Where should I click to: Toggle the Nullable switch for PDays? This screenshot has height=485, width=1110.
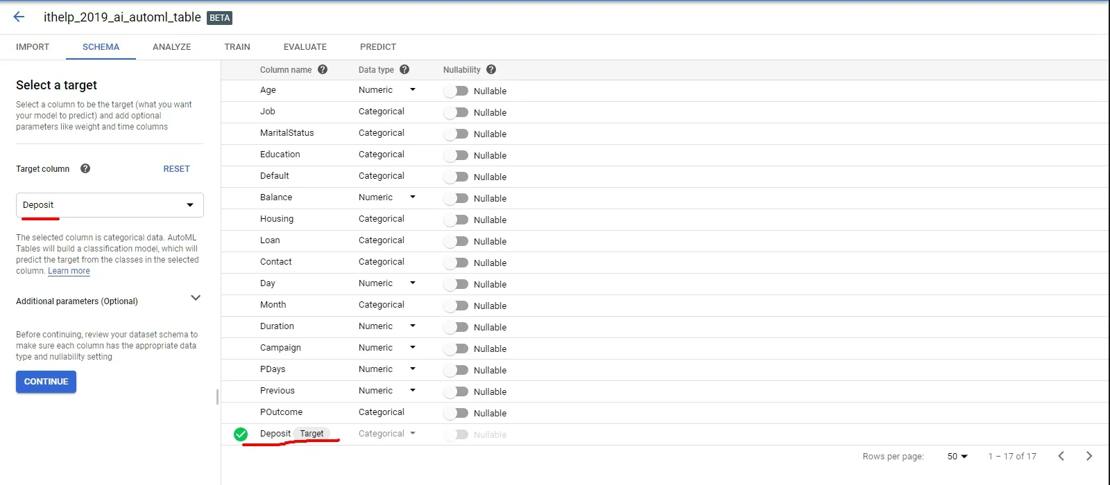(x=456, y=370)
